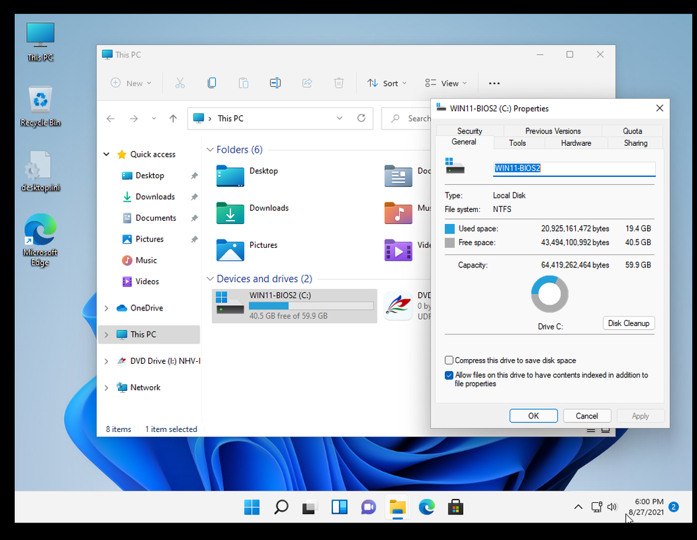Click the Explorer search box
The height and width of the screenshot is (540, 697).
(x=406, y=118)
